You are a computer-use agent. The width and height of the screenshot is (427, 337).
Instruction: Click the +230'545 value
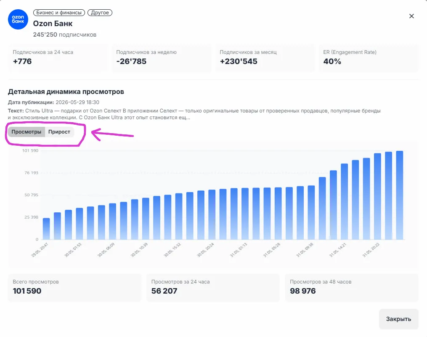pyautogui.click(x=239, y=62)
